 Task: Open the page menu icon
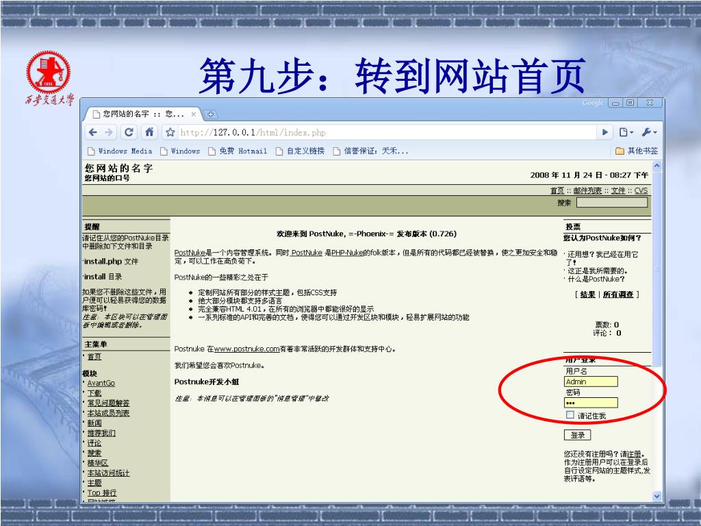click(626, 132)
